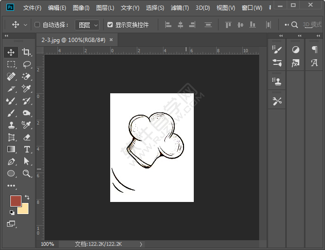Viewport: 325px width, 250px height.
Task: Enable the 自动选择 checkbox
Action: (37, 25)
